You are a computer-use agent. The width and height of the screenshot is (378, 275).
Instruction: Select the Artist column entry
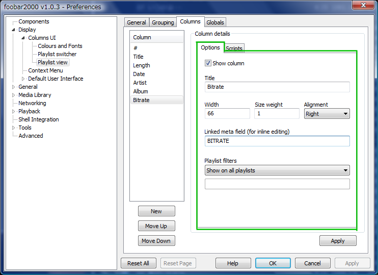click(x=157, y=83)
